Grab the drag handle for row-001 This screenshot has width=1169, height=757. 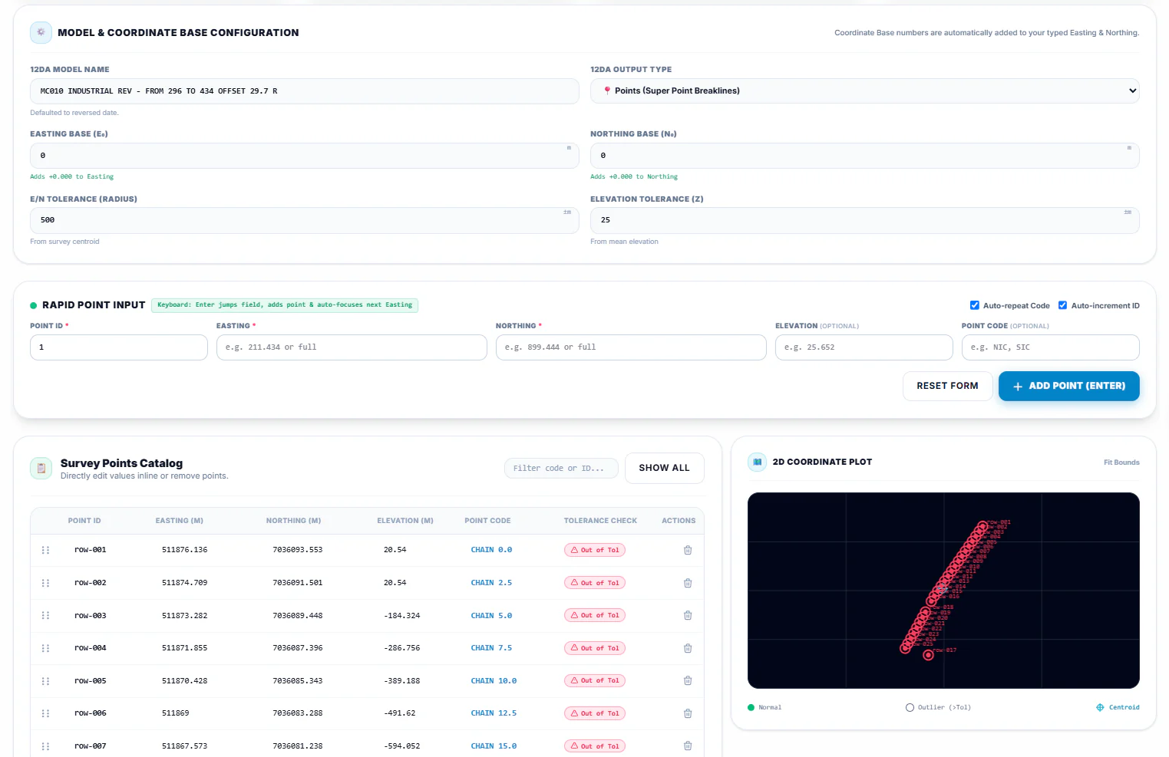tap(45, 550)
